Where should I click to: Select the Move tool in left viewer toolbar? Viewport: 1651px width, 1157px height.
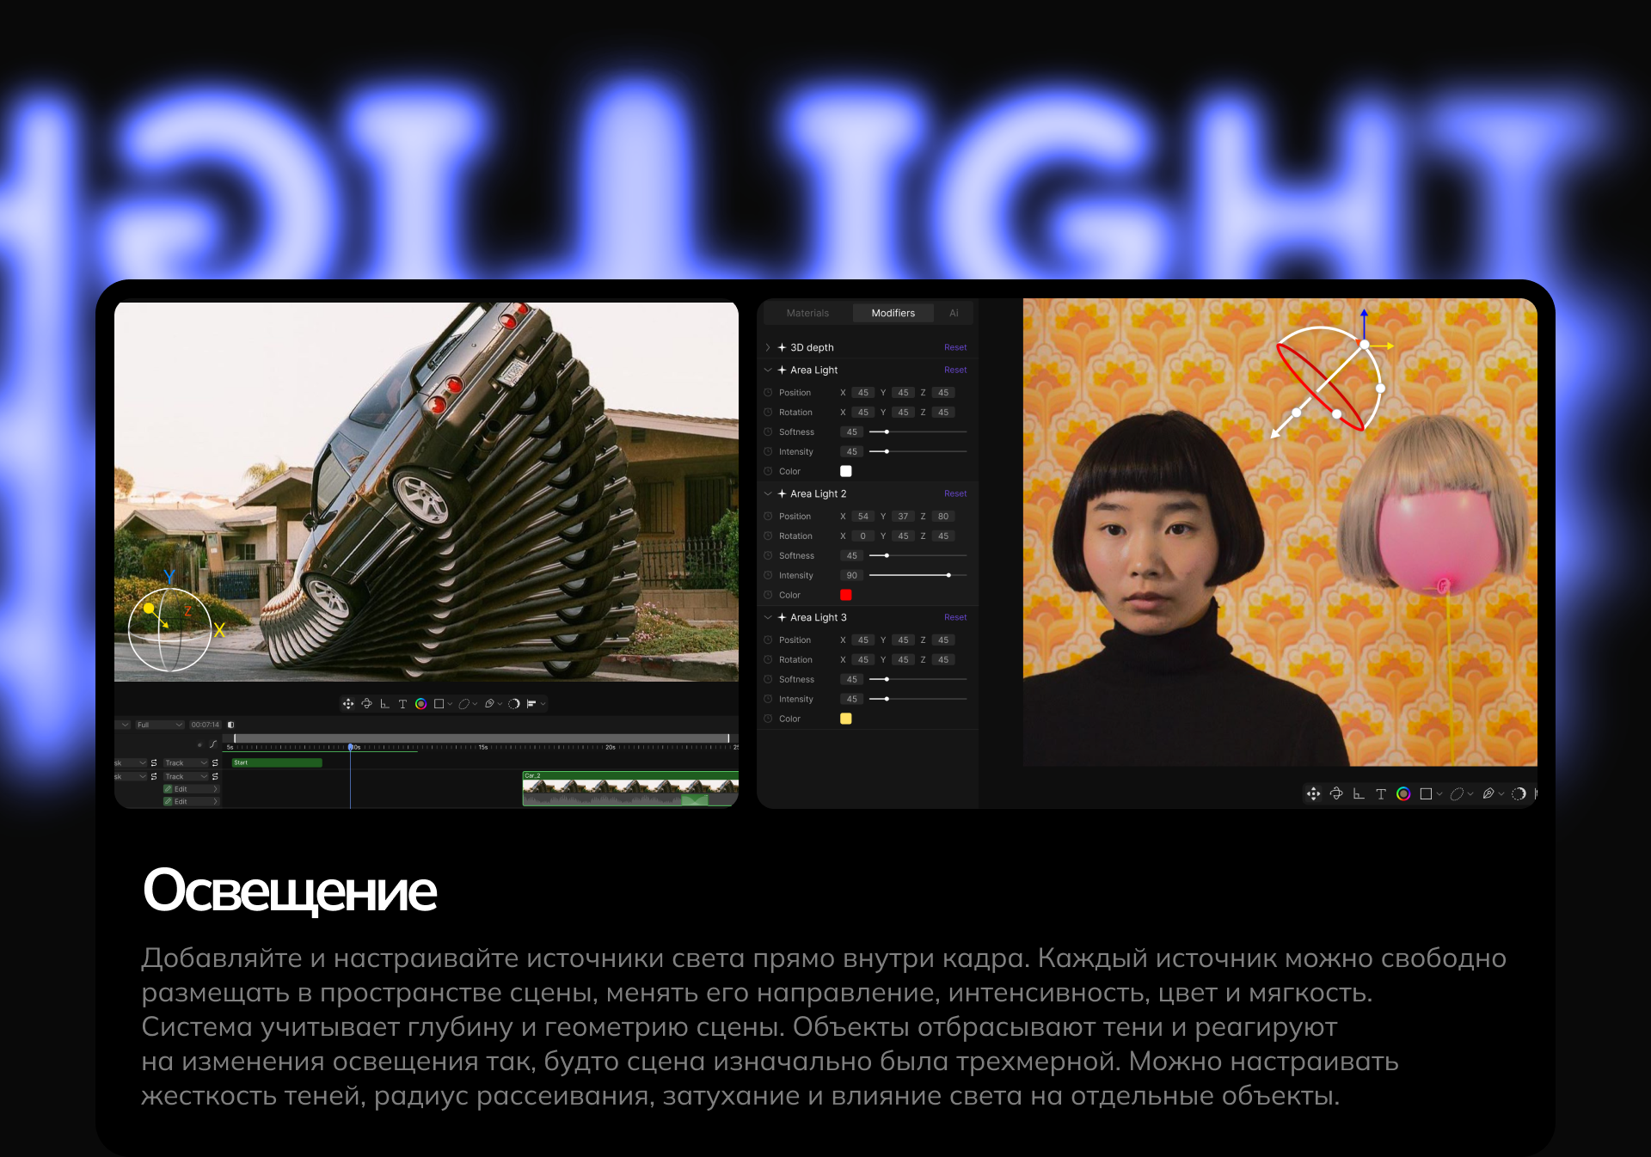[x=347, y=704]
